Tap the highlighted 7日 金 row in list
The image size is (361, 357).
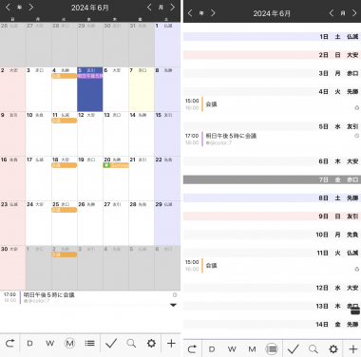click(x=272, y=179)
